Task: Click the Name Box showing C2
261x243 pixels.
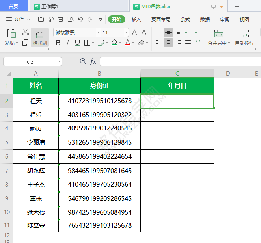Action: 30,62
